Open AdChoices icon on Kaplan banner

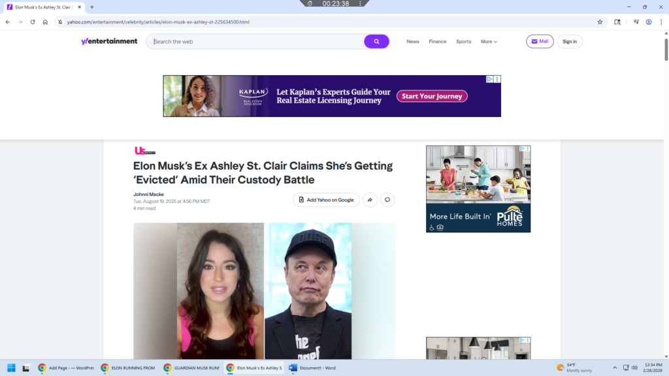click(489, 79)
